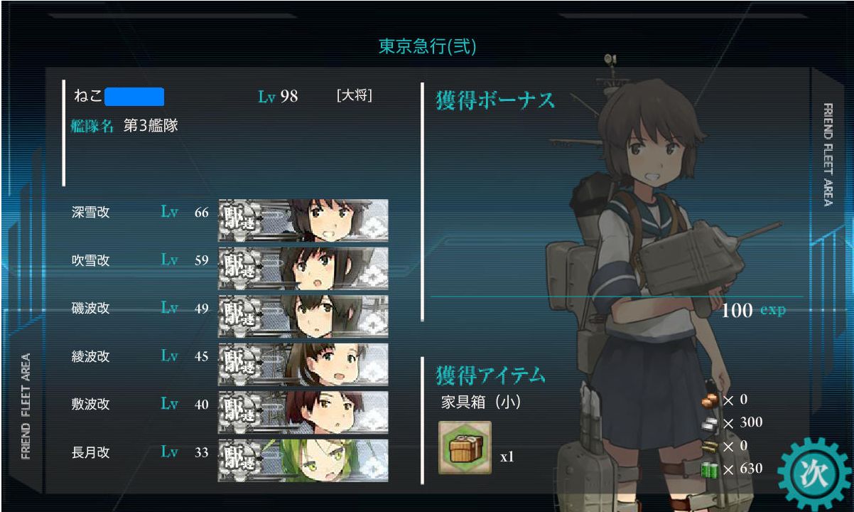Select the green-haired 長月改 ship banner

click(303, 460)
